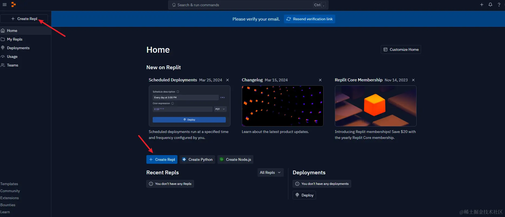This screenshot has height=217, width=505.
Task: Click the Changelog card title
Action: 252,80
